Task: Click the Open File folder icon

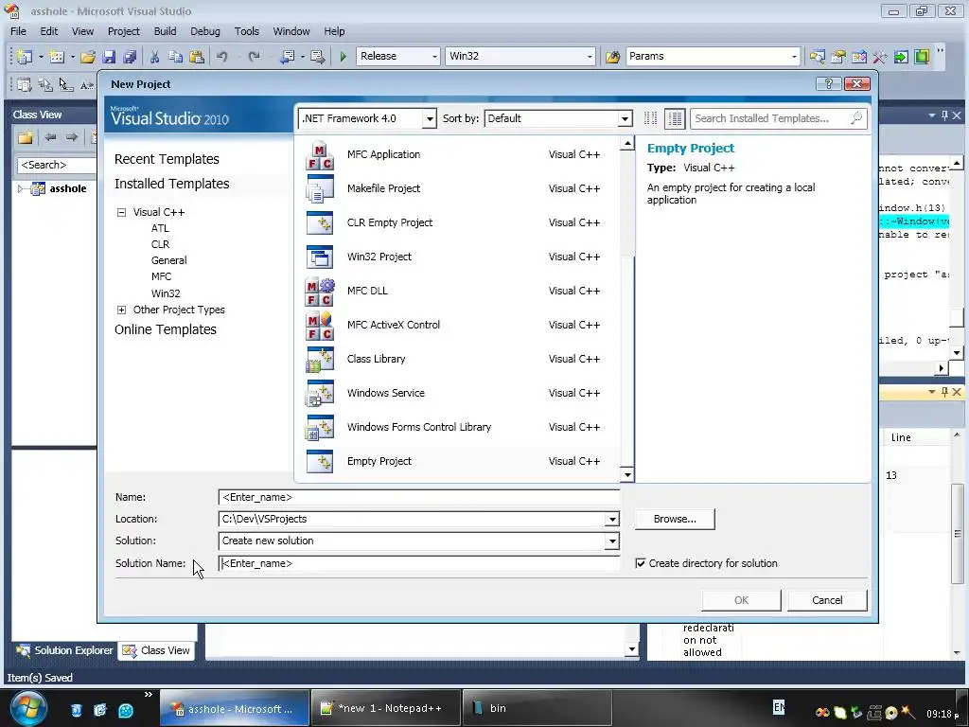Action: 88,56
